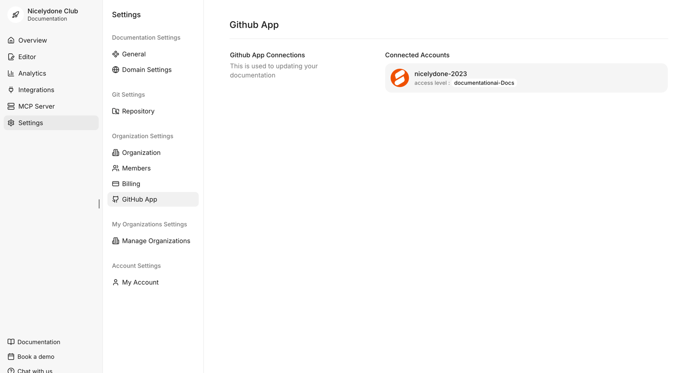This screenshot has height=373, width=694.
Task: Open Manage Organizations
Action: point(153,241)
